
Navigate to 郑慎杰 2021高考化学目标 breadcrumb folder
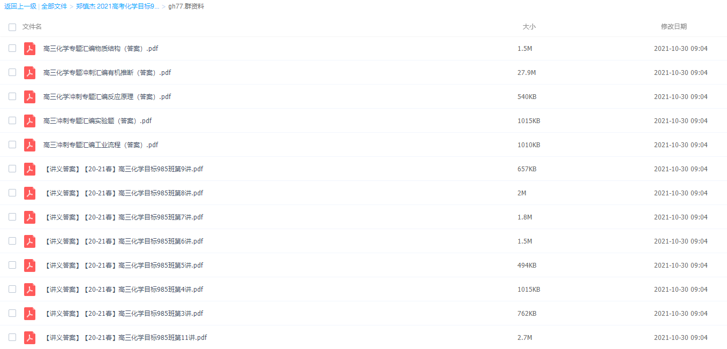pyautogui.click(x=117, y=6)
